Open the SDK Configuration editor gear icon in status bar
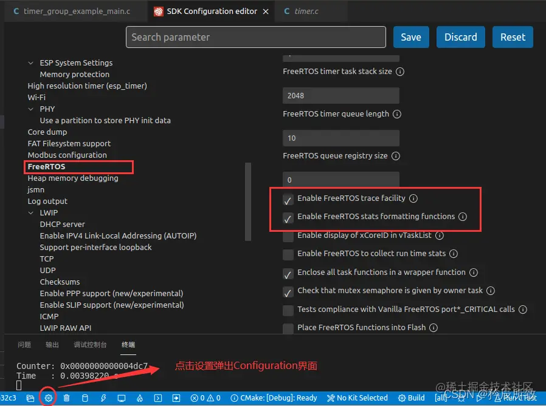 pyautogui.click(x=49, y=398)
